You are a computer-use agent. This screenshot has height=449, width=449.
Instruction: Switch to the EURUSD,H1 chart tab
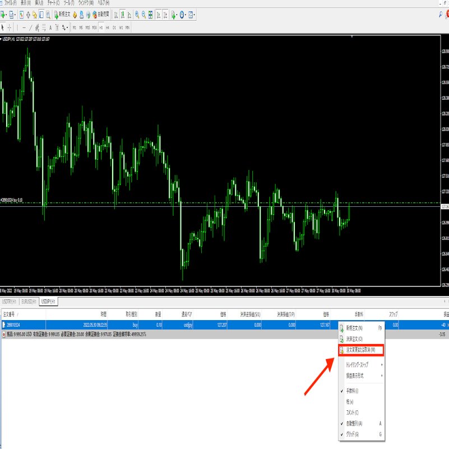point(29,302)
